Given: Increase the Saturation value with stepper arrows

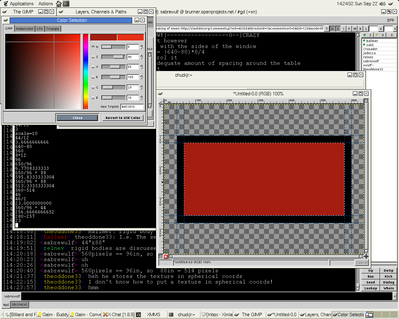Looking at the screenshot, I should 141,56.
